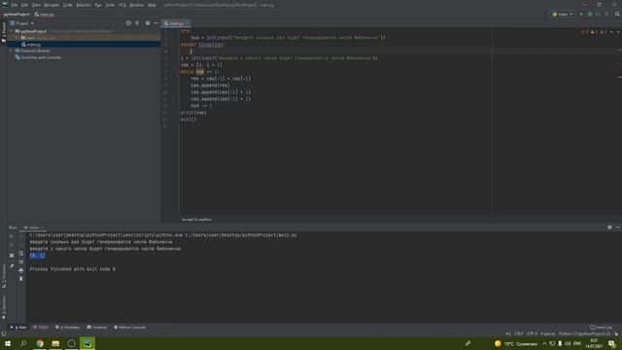Viewport: 622px width, 350px height.
Task: Collapse the pythonProject root node
Action: point(11,31)
